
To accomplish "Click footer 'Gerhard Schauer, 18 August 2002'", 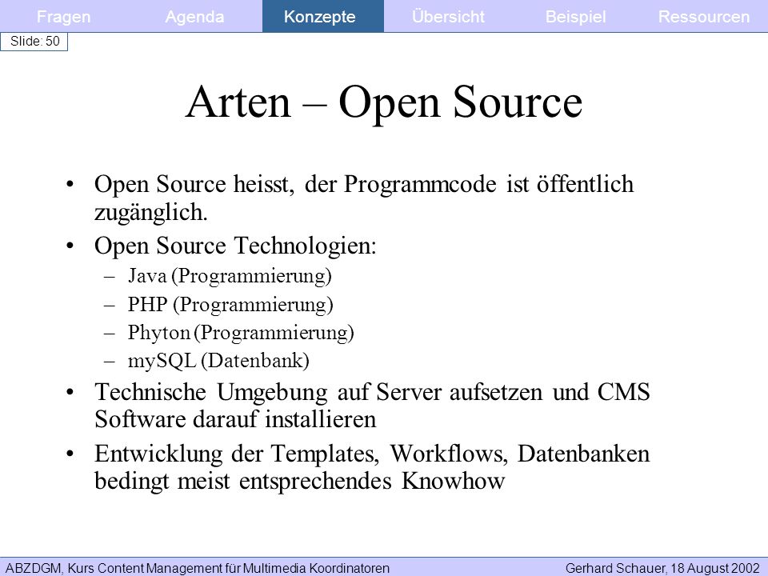I will point(662,568).
